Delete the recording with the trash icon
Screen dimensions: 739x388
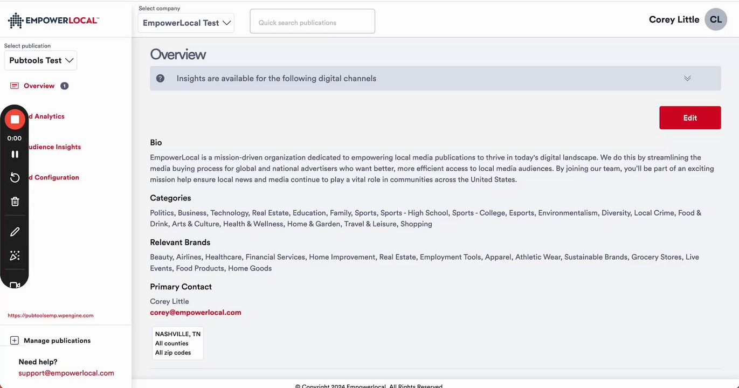[15, 202]
